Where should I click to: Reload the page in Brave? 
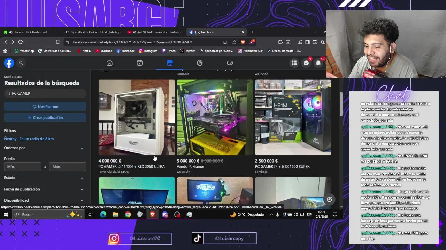tap(21, 42)
